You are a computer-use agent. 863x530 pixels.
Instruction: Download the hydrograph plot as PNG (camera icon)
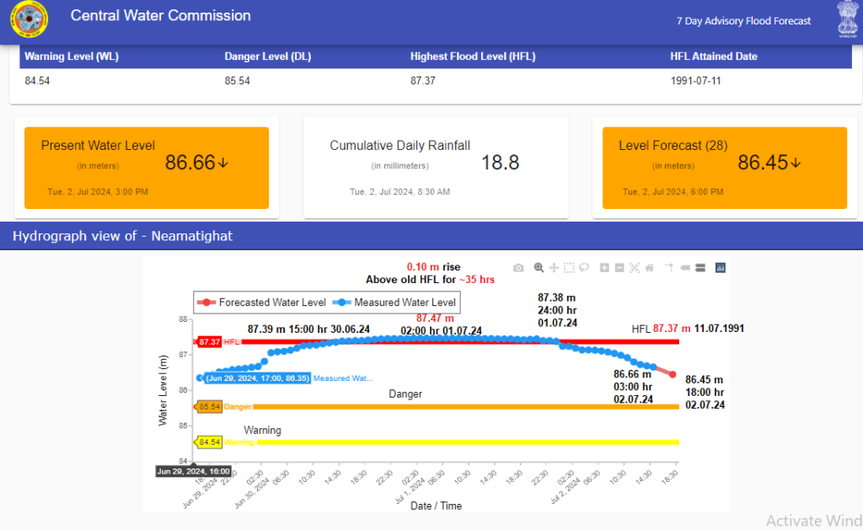[518, 268]
